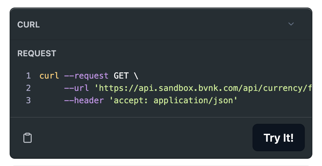The width and height of the screenshot is (322, 166).
Task: Click the --request flag
Action: [86, 75]
